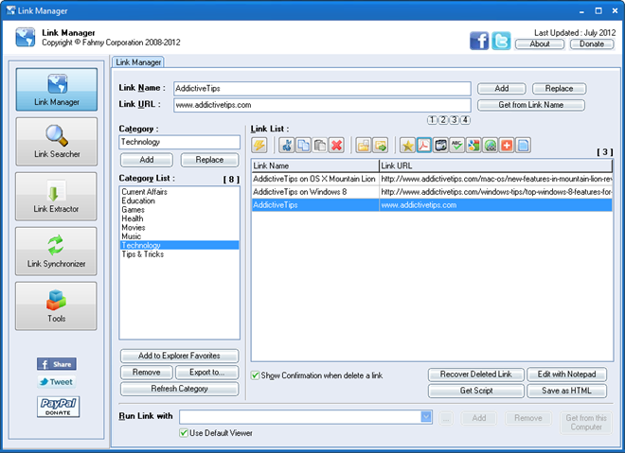Toggle Show Confirmation when delete a link

[x=256, y=375]
